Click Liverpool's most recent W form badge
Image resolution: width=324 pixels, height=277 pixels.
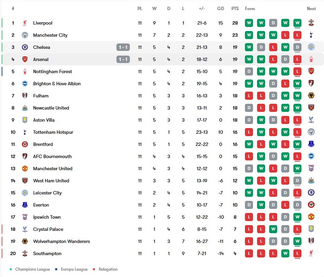click(297, 23)
